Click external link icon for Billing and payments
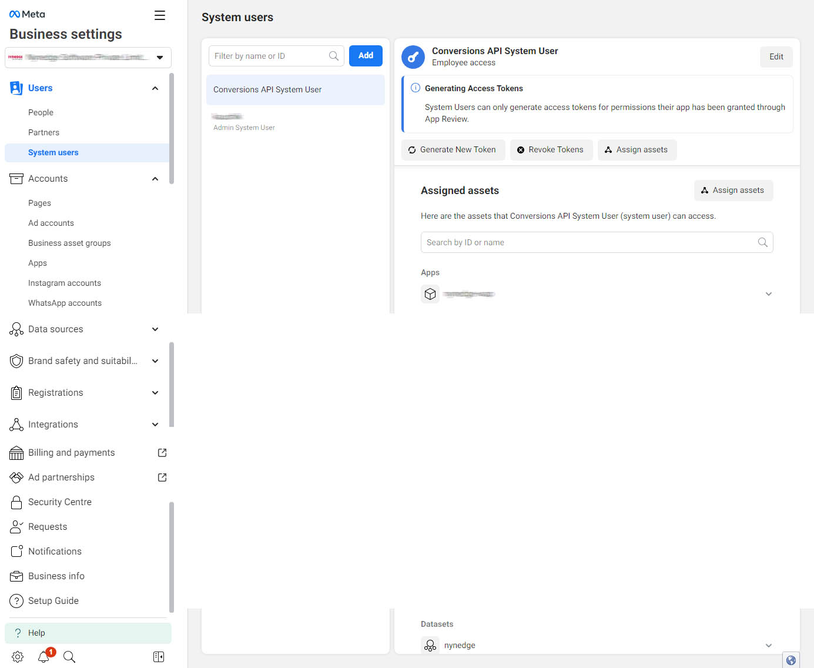The width and height of the screenshot is (814, 668). point(162,453)
